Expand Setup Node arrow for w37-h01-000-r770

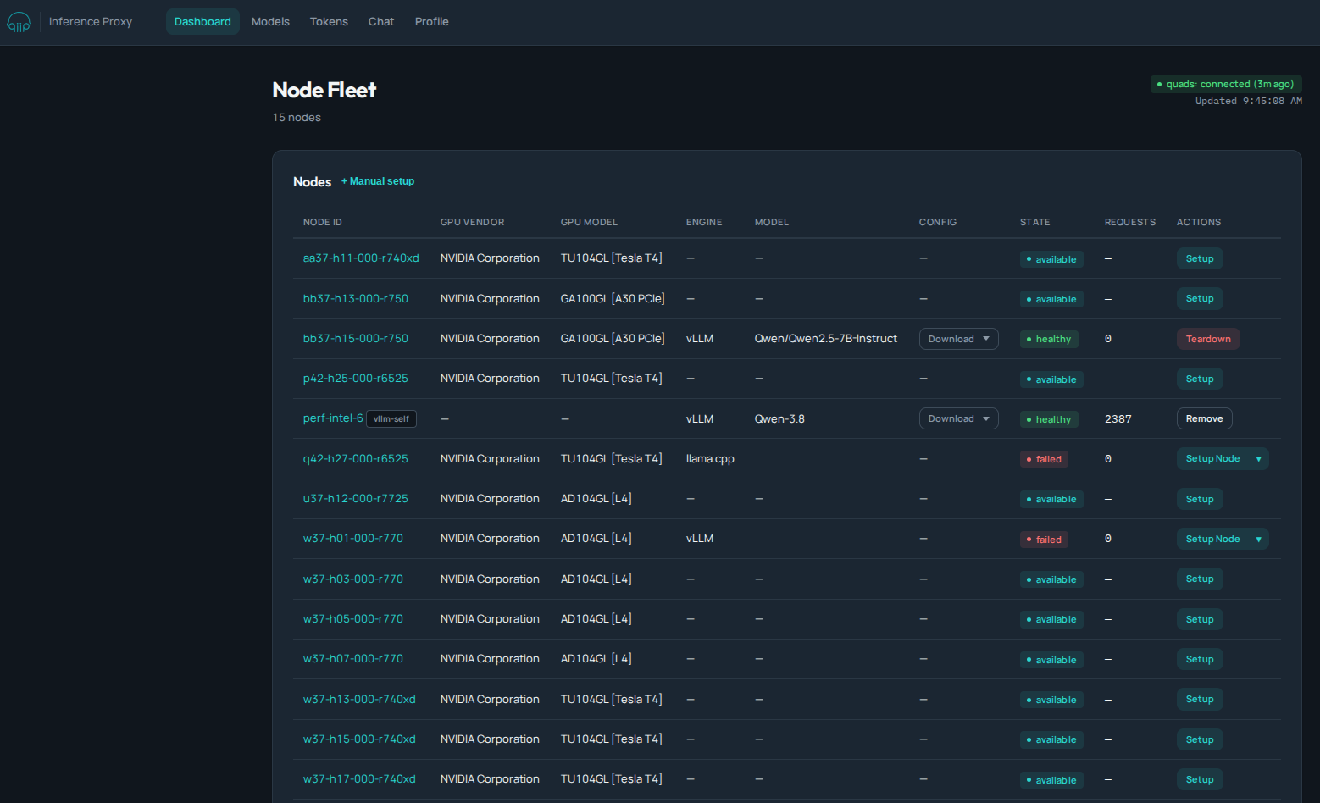click(x=1258, y=539)
